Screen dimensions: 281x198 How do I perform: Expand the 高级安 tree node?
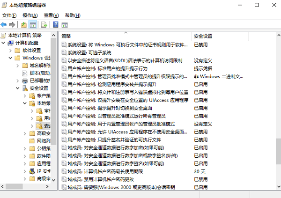coord(25,133)
